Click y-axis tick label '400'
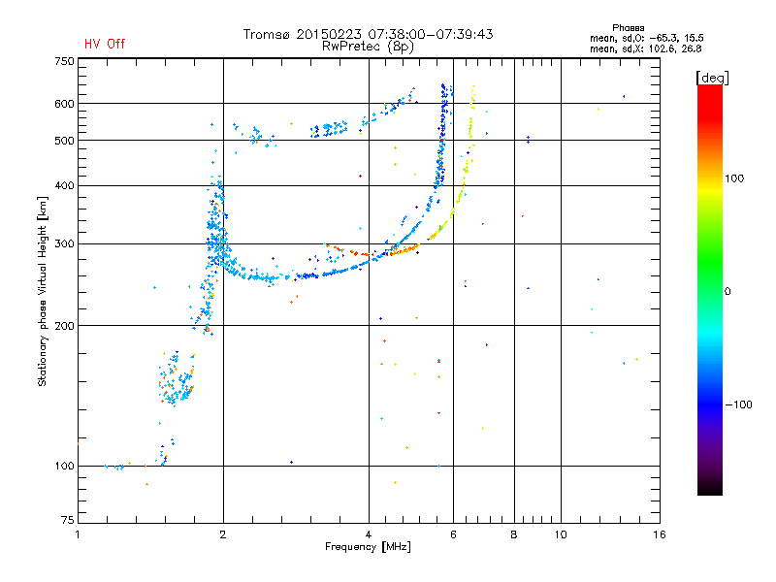776x582 pixels. pos(64,185)
